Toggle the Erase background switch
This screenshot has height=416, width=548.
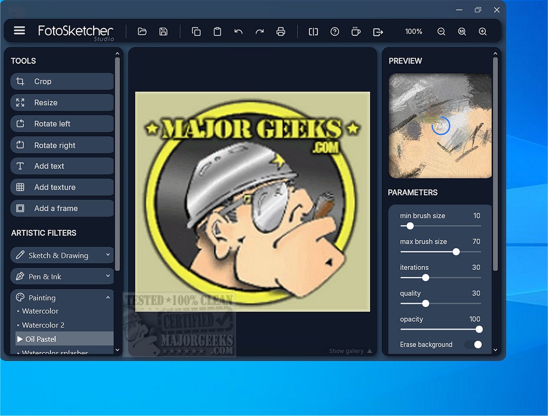tap(473, 345)
